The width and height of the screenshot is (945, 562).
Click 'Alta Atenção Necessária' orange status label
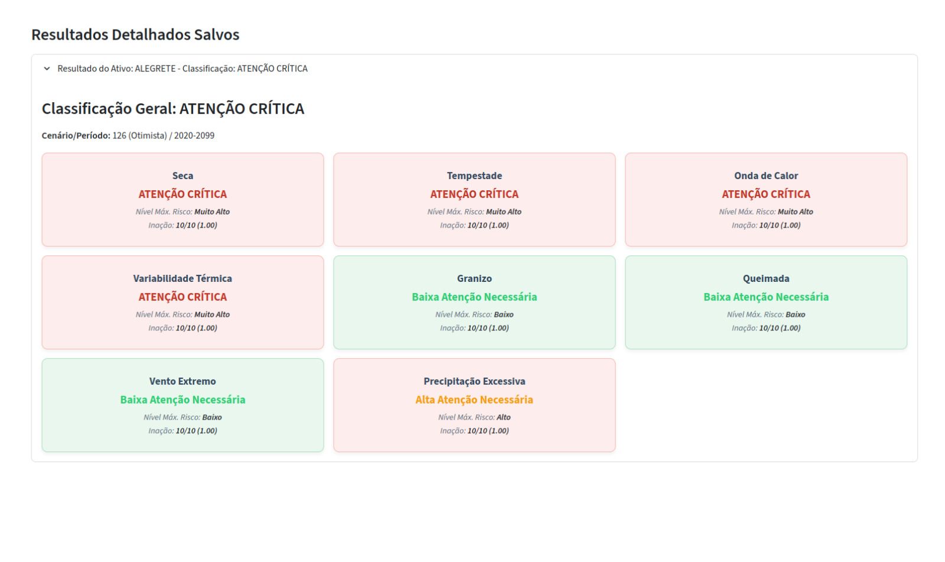click(474, 399)
